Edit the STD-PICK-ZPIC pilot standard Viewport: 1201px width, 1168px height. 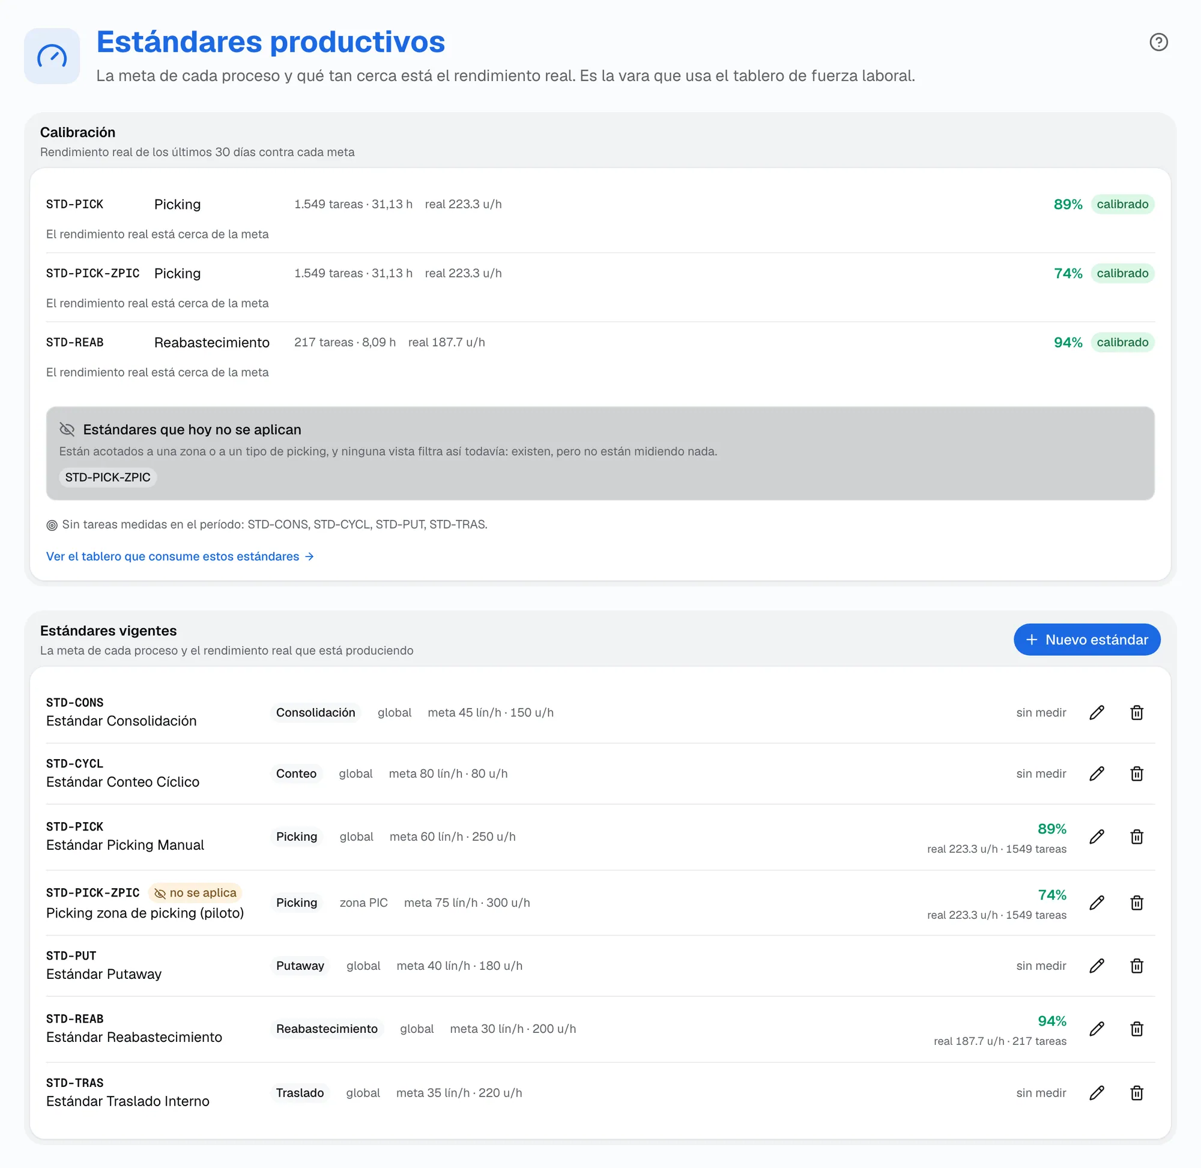click(1097, 903)
